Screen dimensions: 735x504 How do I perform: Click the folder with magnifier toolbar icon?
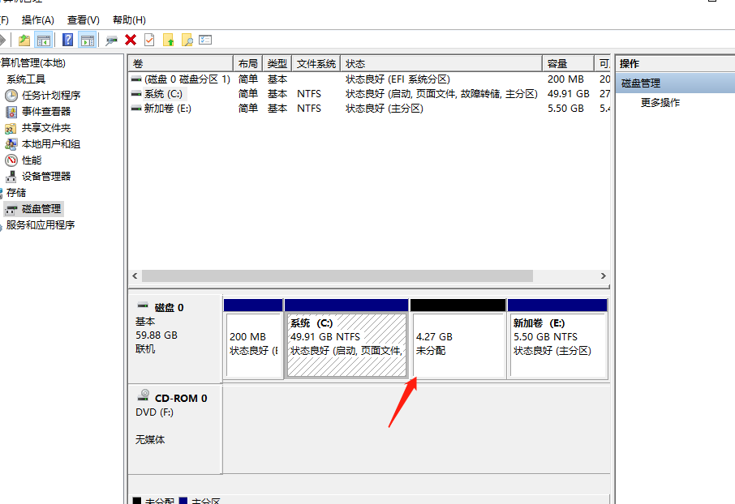click(186, 39)
